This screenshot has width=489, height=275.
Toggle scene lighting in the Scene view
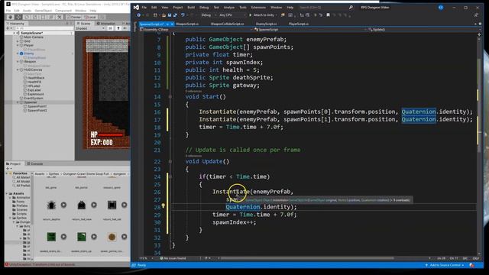[118, 28]
